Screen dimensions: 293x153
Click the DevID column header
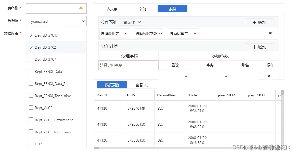pyautogui.click(x=109, y=95)
